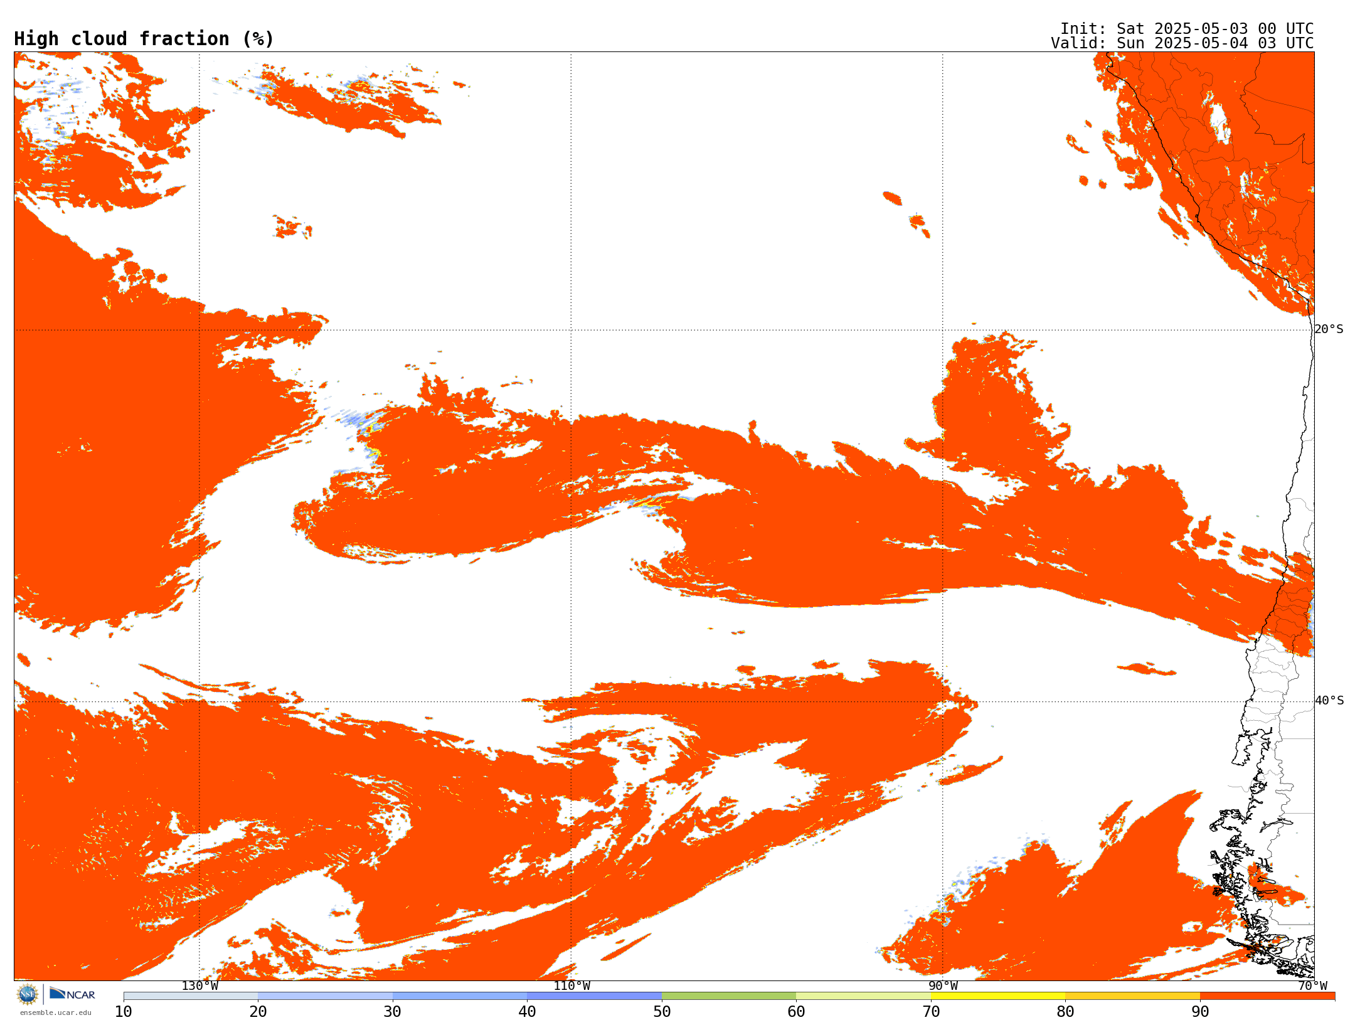Click the 30-40 light blue colorbar segment
Viewport: 1355px width, 1020px height.
point(460,996)
